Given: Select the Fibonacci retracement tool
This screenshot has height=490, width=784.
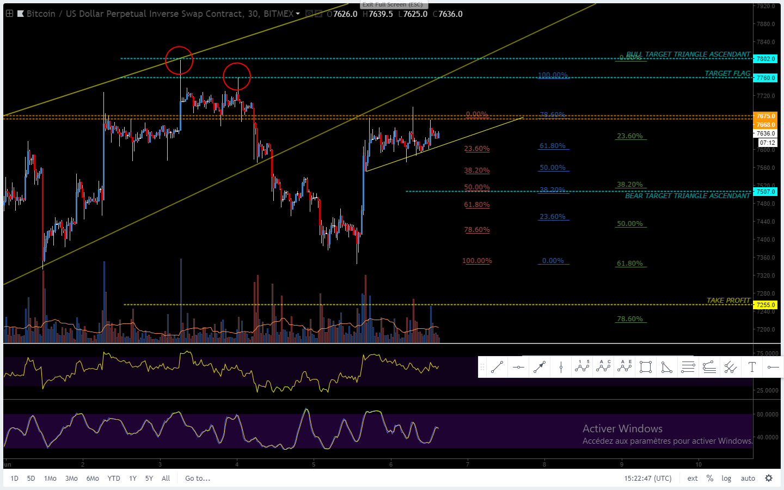Looking at the screenshot, I should click(688, 367).
